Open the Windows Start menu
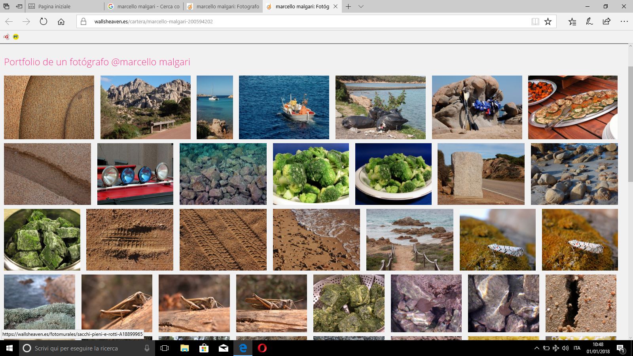 [9, 348]
